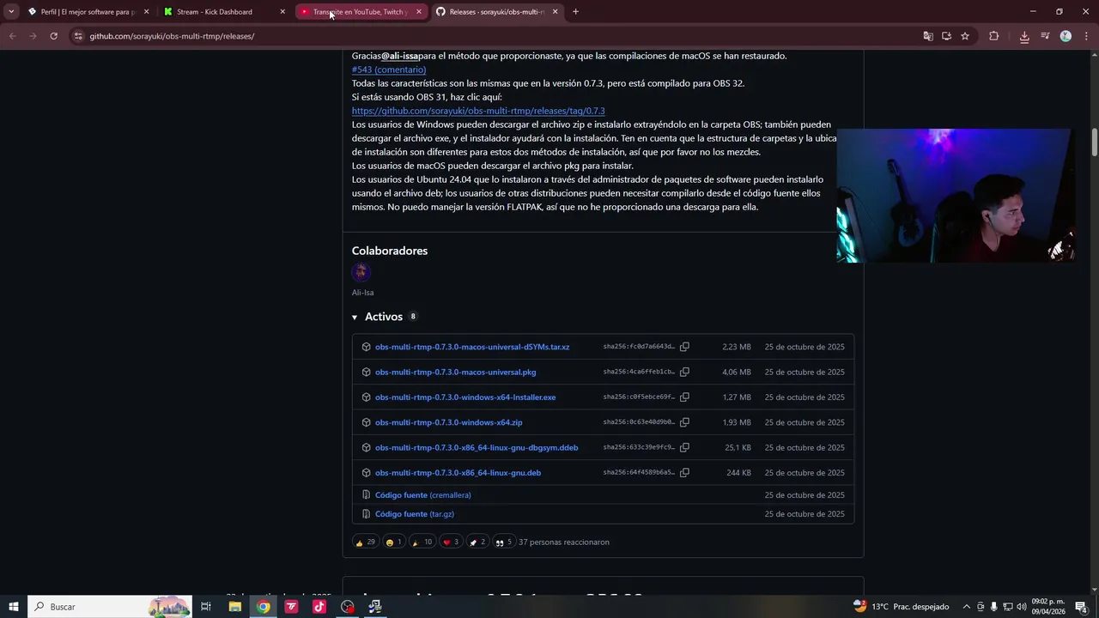
Task: Select Releases sorayuki/obs-multi-rtmp tab
Action: [x=496, y=12]
